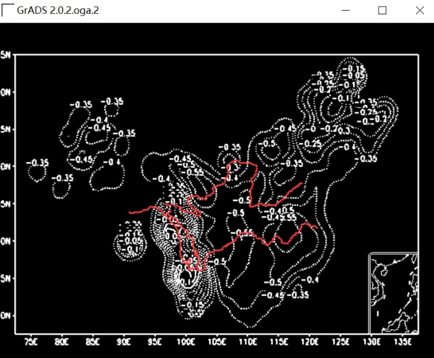Click the 85E label on bottom axis

click(x=93, y=342)
